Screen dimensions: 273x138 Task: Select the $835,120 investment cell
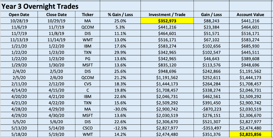(x=167, y=65)
